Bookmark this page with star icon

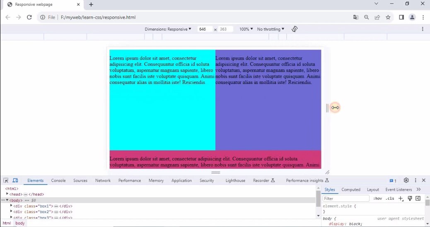(x=388, y=17)
